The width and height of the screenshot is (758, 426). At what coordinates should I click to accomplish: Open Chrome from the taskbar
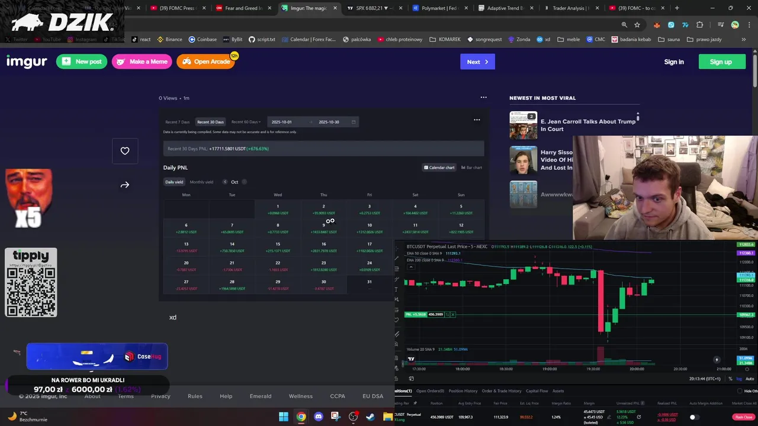tap(301, 417)
